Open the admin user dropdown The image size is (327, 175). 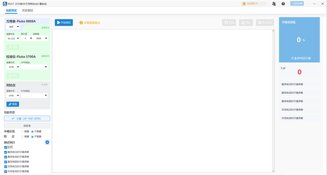297,4
